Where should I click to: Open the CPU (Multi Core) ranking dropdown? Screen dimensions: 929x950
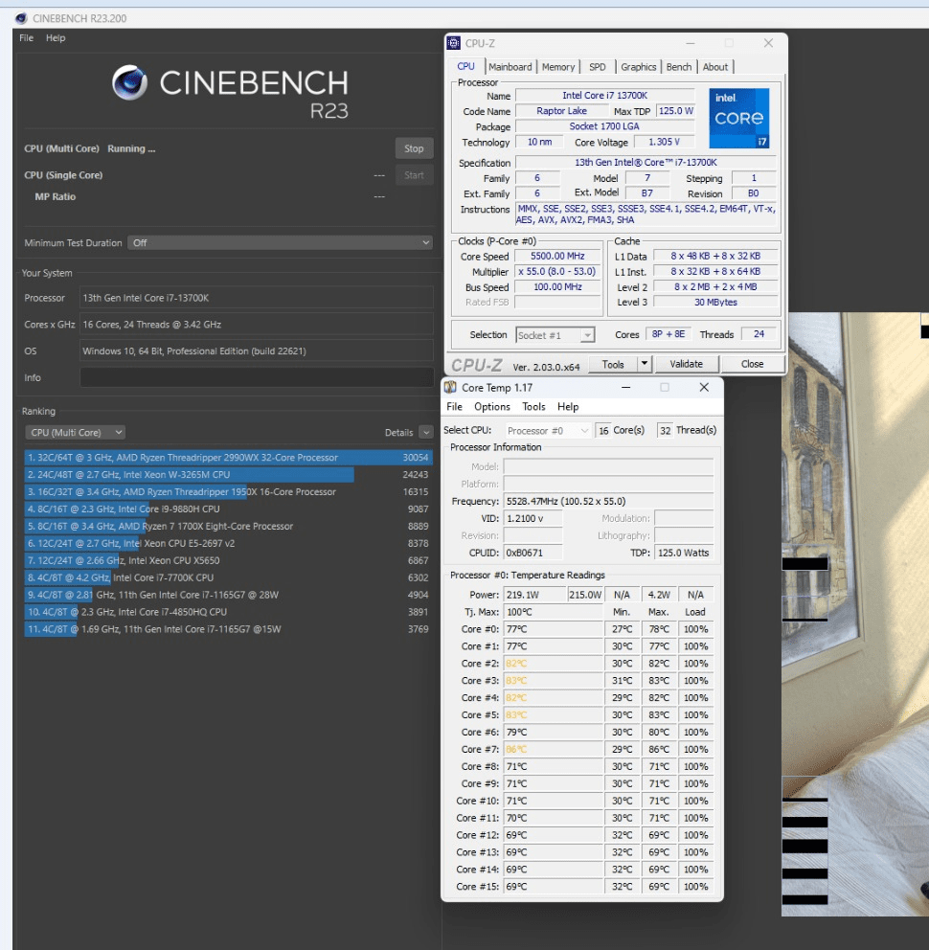pyautogui.click(x=75, y=432)
